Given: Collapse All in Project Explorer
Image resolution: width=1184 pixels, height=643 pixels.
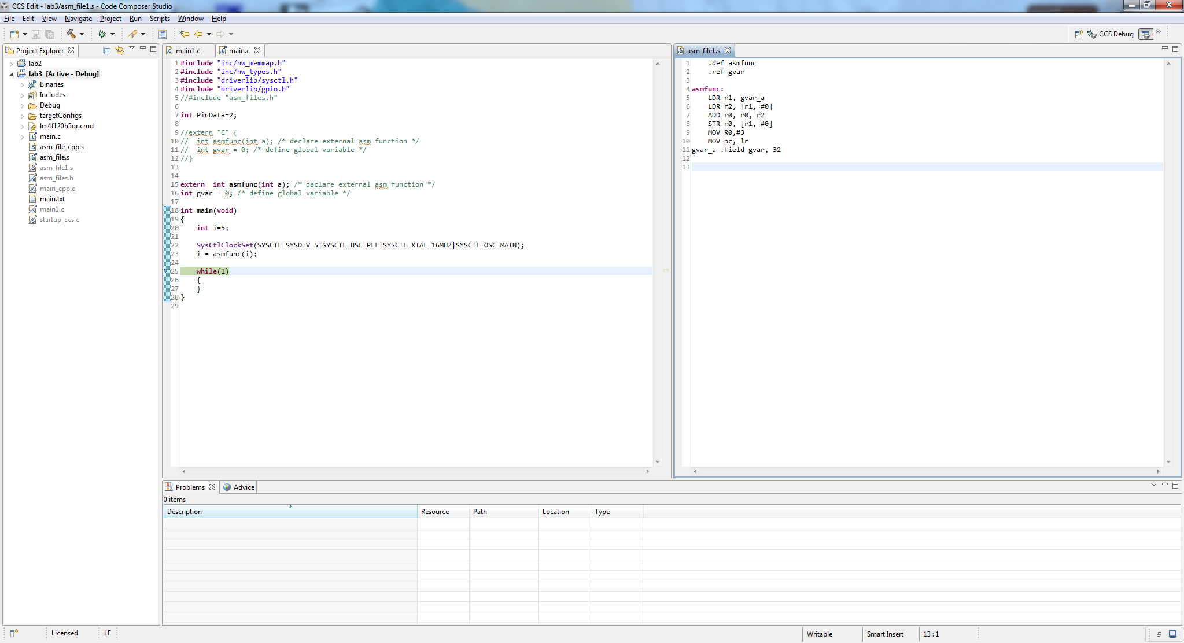Looking at the screenshot, I should point(107,50).
